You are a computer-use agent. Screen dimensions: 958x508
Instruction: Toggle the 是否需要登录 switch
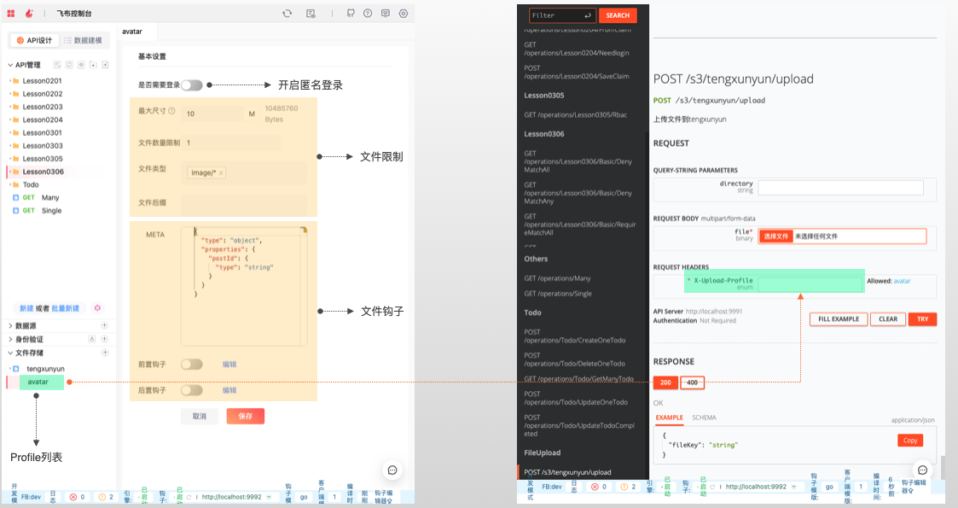(192, 85)
